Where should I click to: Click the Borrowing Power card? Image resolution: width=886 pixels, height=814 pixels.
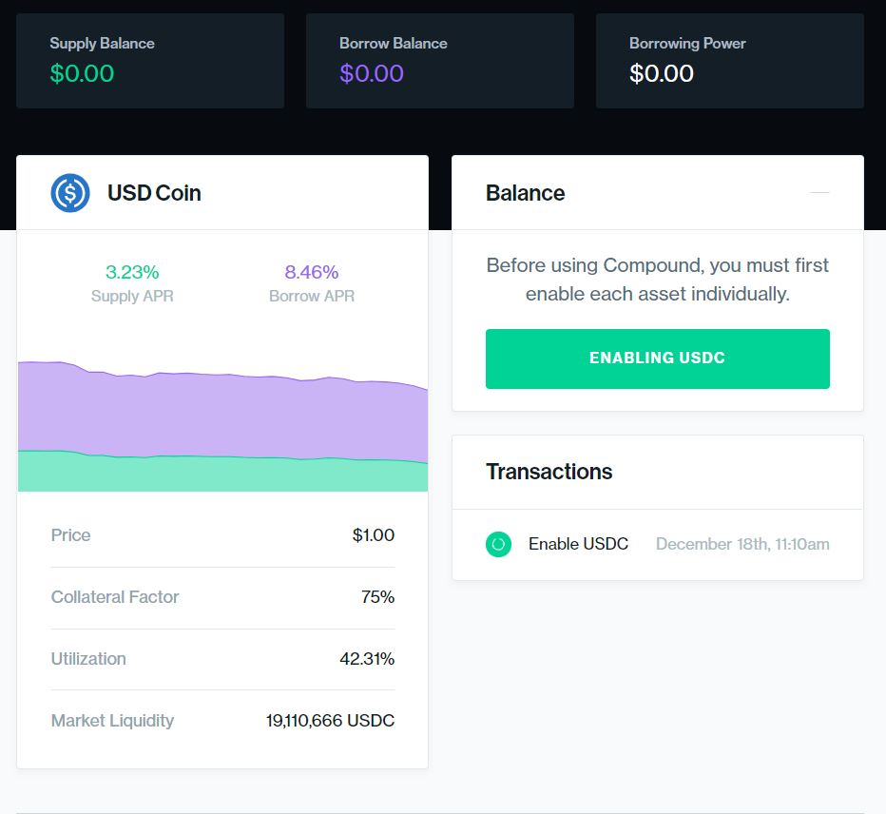[x=729, y=60]
